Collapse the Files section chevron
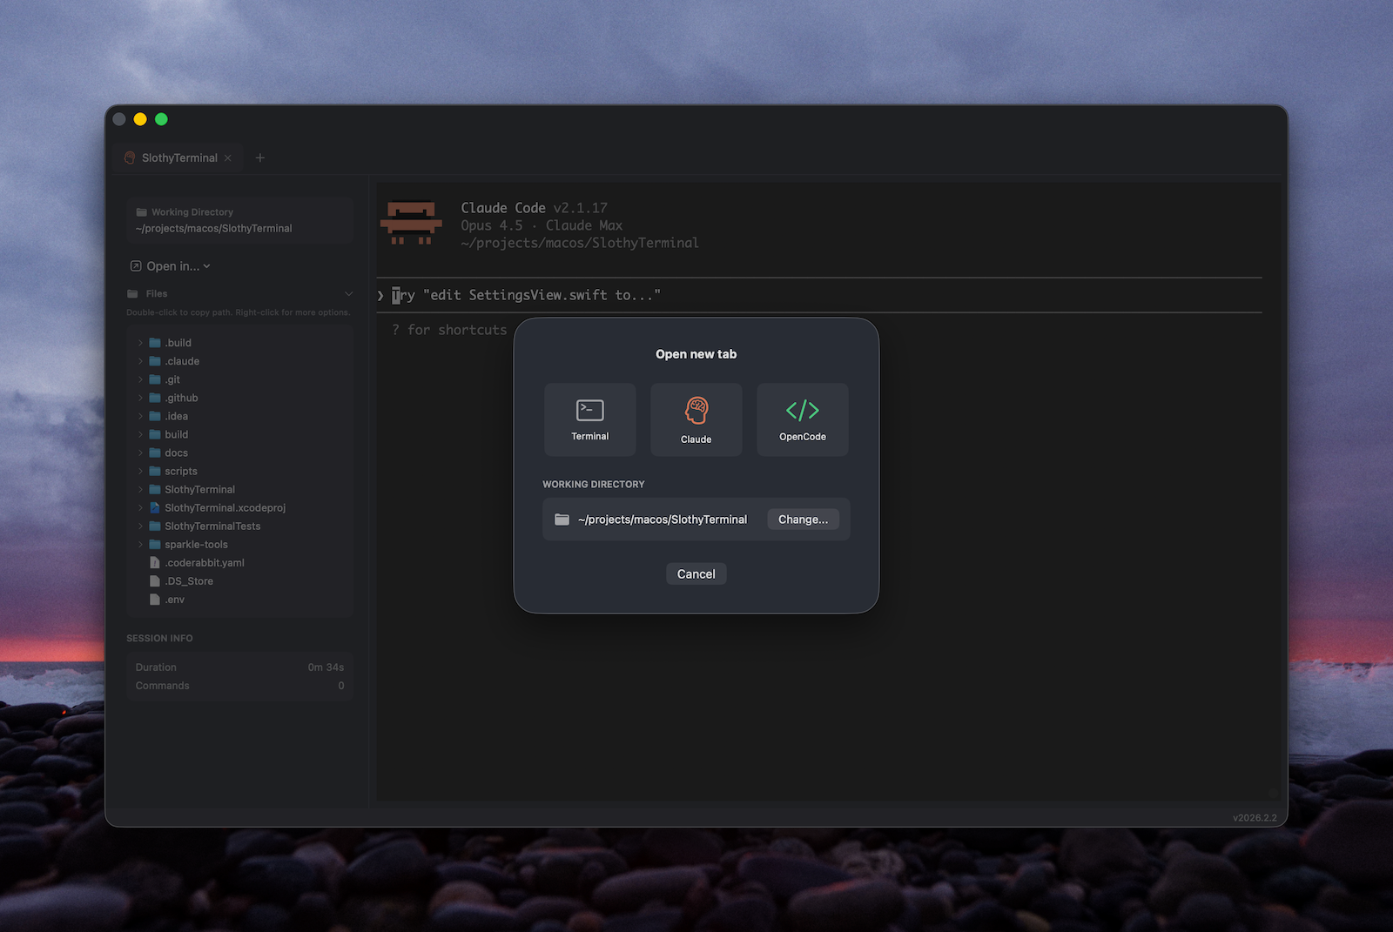The height and width of the screenshot is (932, 1393). click(x=348, y=294)
